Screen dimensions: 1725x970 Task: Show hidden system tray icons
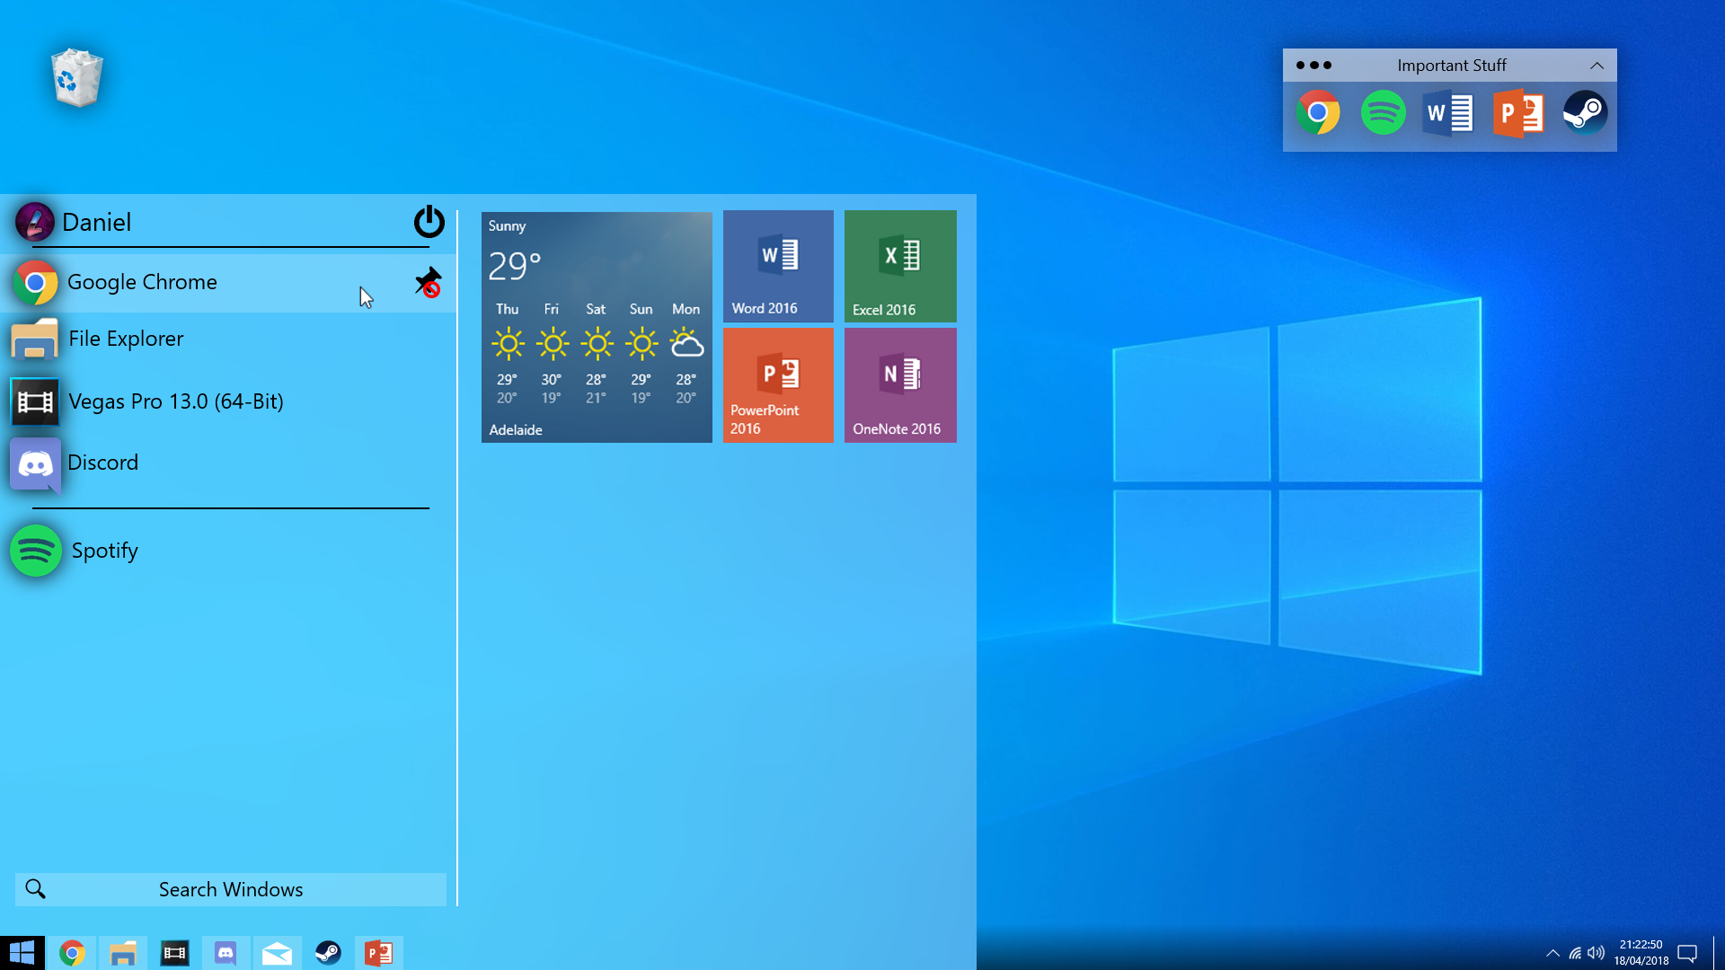1552,953
